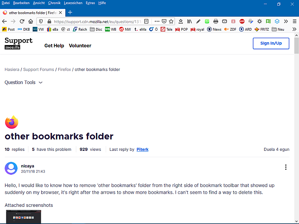Save page to Pocket
Screen dimensions: 299x224
coord(164,21)
